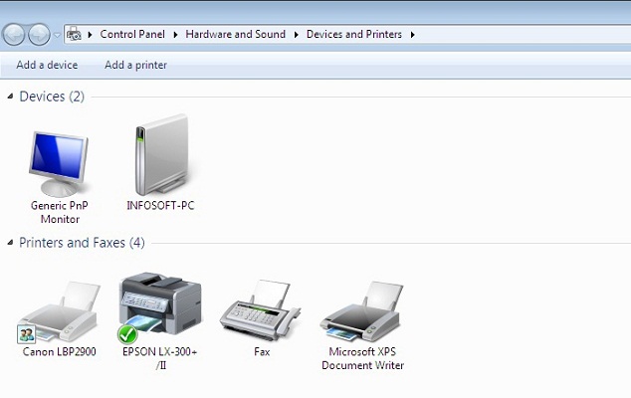This screenshot has width=631, height=398.
Task: Go back with the Back arrow button
Action: point(14,35)
